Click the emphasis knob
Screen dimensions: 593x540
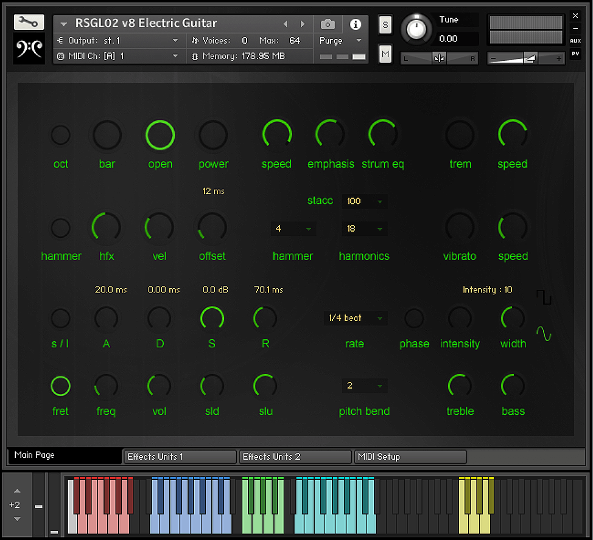pyautogui.click(x=330, y=134)
